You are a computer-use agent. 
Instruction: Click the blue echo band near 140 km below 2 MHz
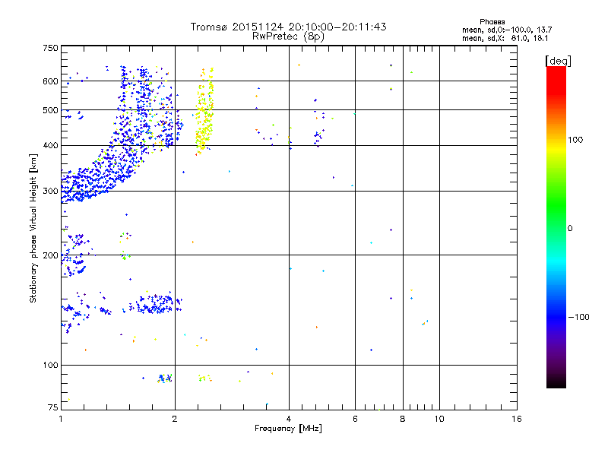click(x=155, y=303)
